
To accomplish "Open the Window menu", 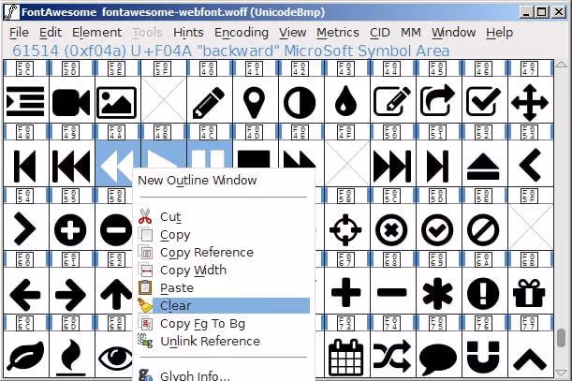I will (x=453, y=33).
